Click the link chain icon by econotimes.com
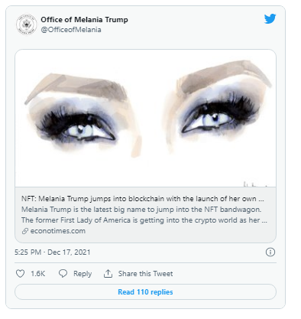This screenshot has width=301, height=319. pos(24,231)
